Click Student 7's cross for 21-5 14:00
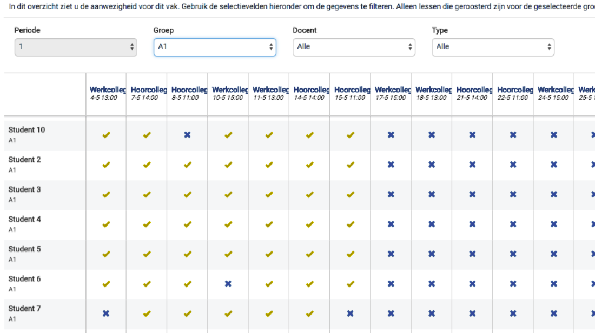The image size is (595, 334). click(x=472, y=314)
